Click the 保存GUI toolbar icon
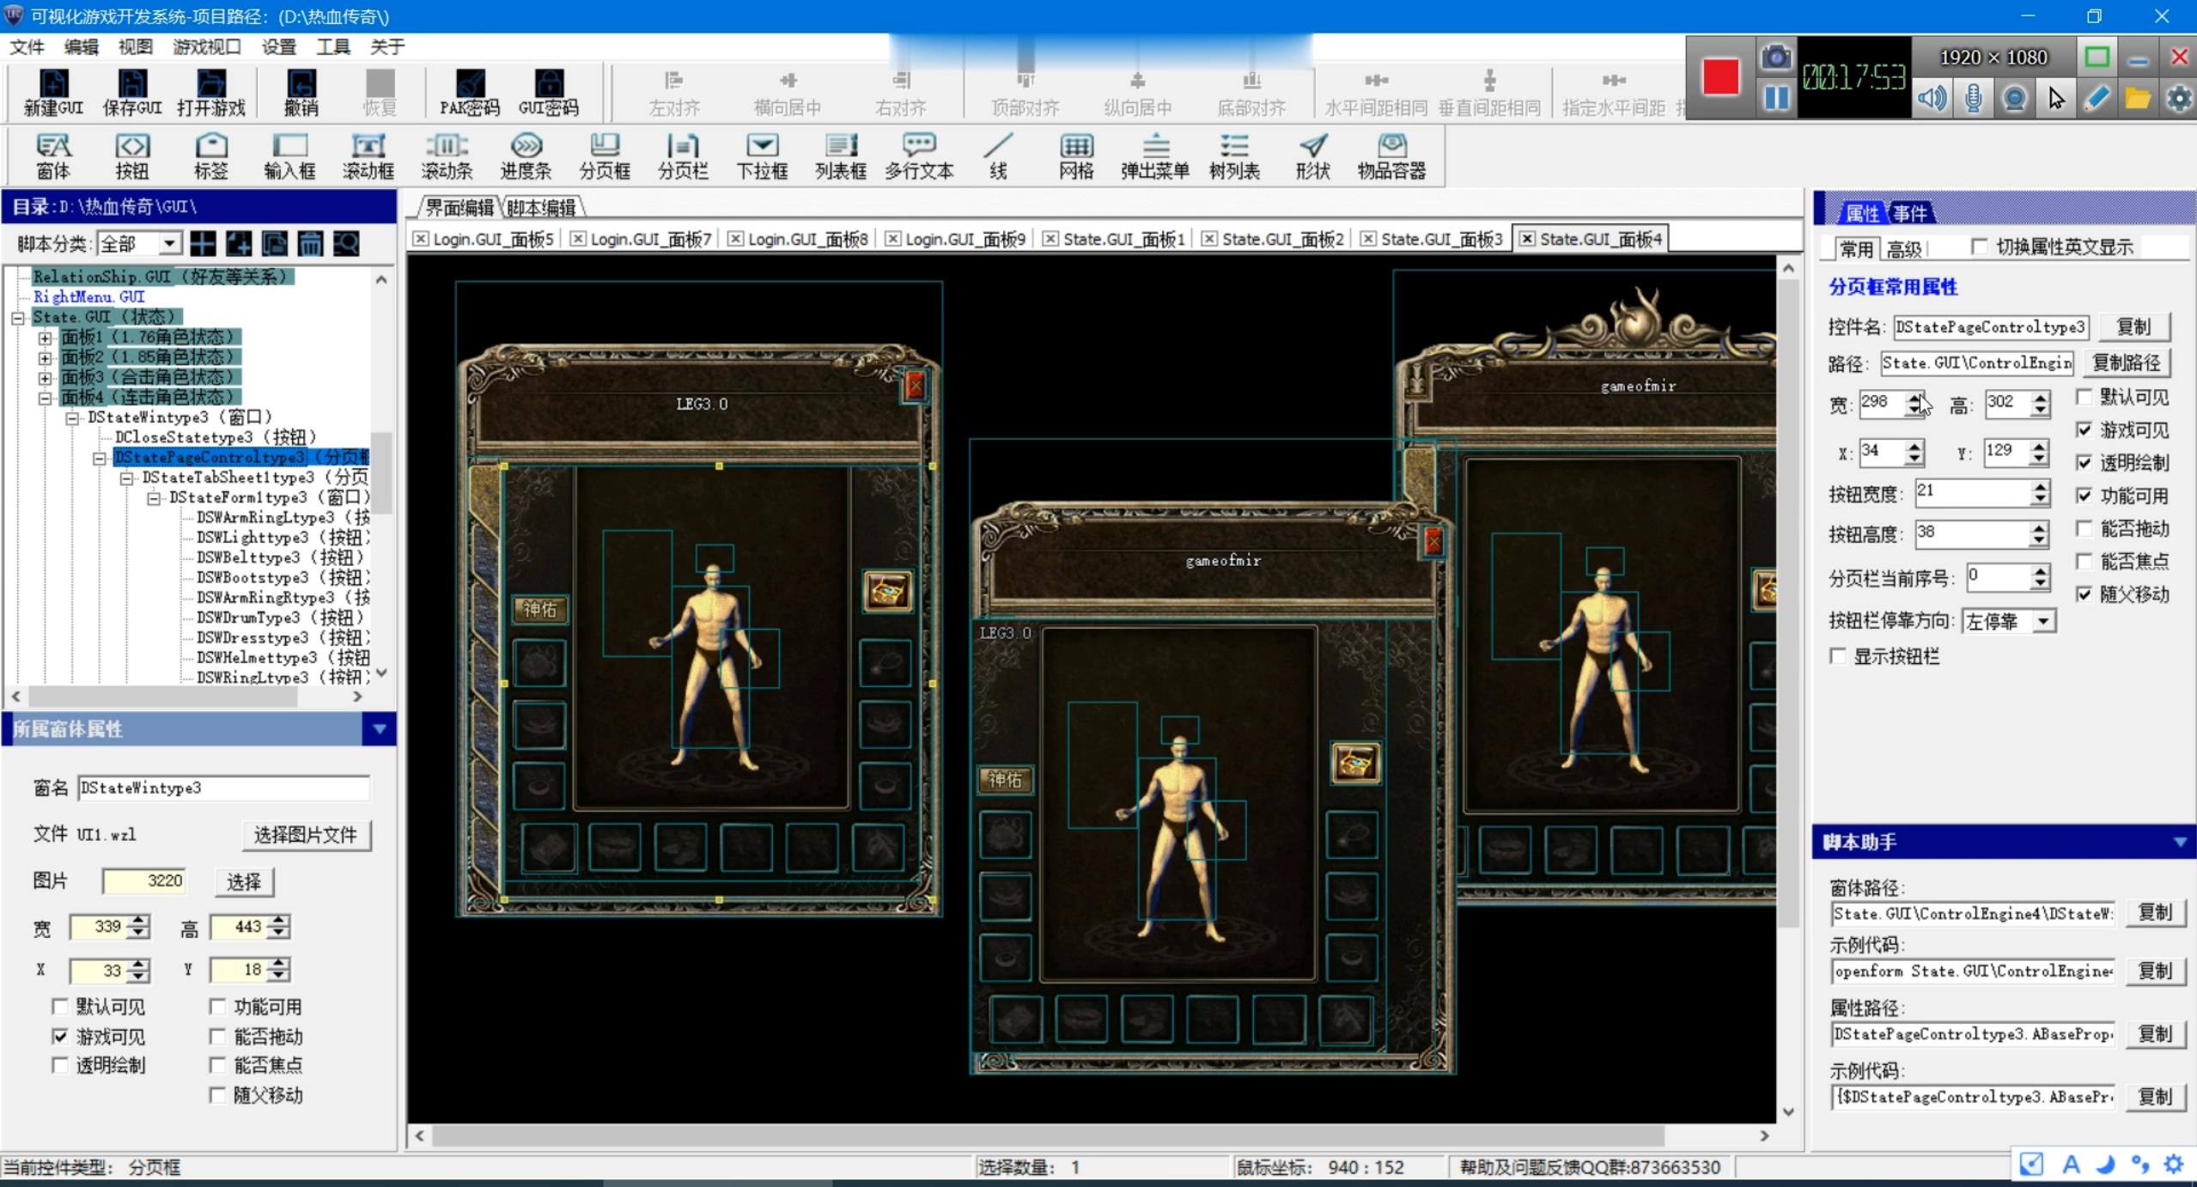The height and width of the screenshot is (1187, 2197). (131, 92)
